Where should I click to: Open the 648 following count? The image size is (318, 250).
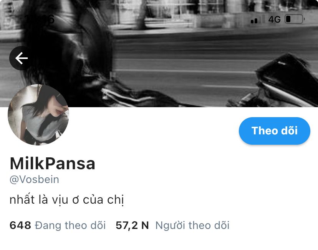coord(20,225)
